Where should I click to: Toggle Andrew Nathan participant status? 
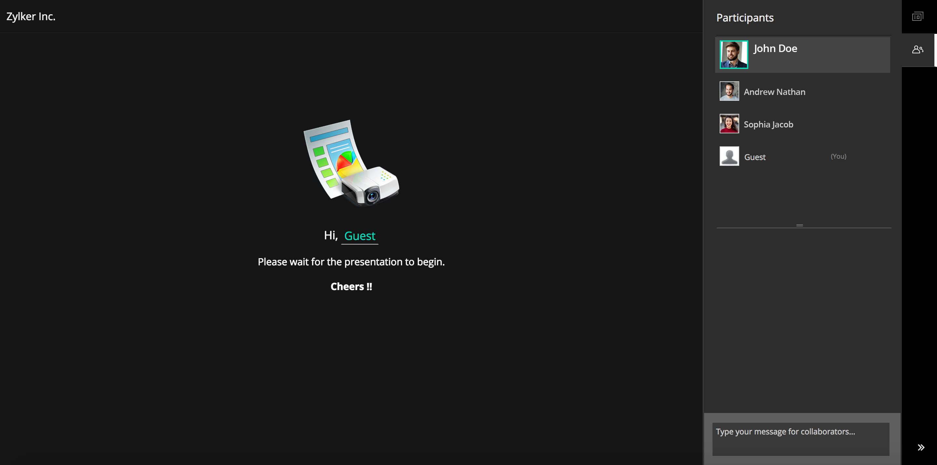(801, 91)
